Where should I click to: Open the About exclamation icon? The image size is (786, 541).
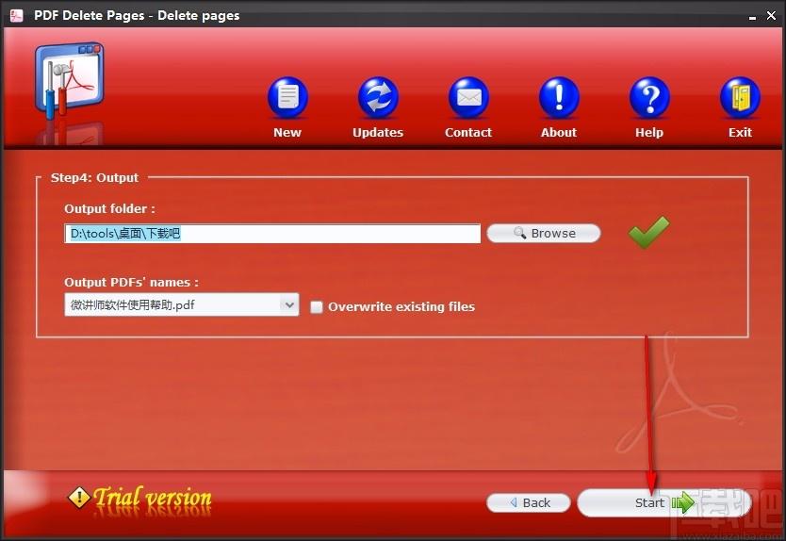(559, 98)
